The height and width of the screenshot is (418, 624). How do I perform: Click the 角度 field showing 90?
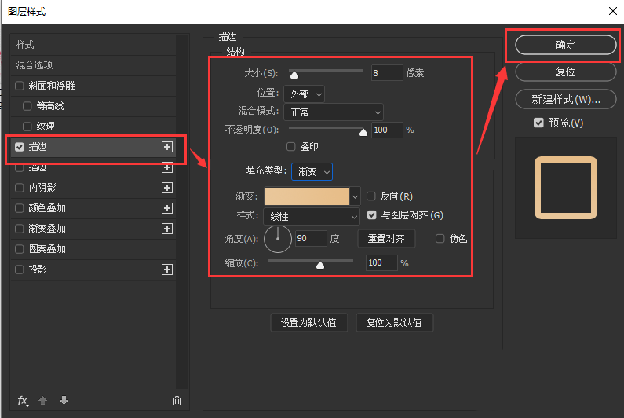point(311,238)
